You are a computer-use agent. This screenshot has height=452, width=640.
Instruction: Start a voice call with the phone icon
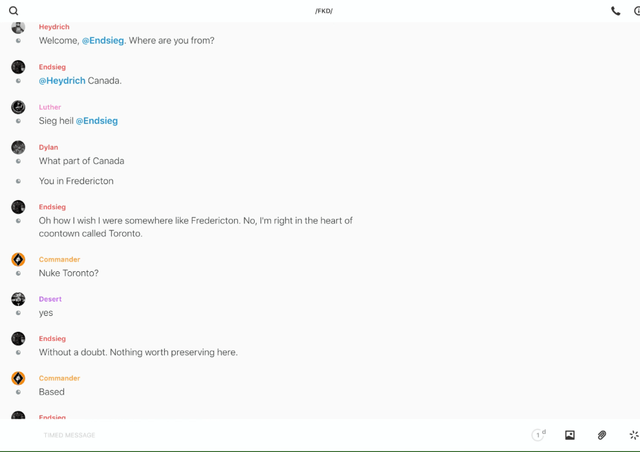pos(615,11)
